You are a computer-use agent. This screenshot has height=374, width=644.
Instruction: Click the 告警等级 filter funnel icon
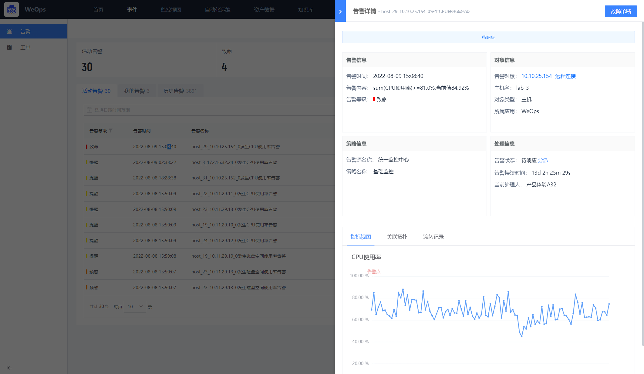point(111,131)
